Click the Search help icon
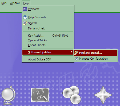This screenshot has width=120, height=106. [25, 23]
